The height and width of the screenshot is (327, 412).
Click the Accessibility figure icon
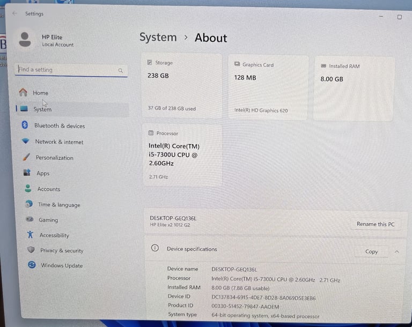[30, 234]
